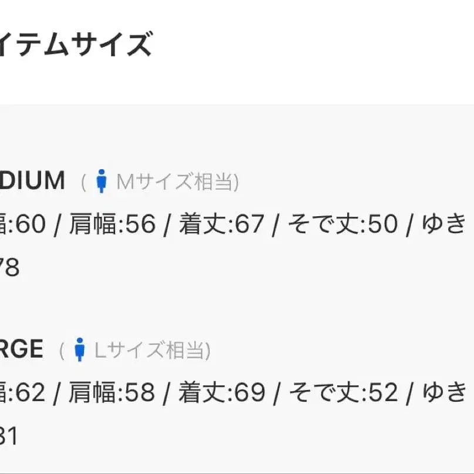Click 着丈:67 in the MEDIUM row
The height and width of the screenshot is (474, 474).
click(x=222, y=224)
